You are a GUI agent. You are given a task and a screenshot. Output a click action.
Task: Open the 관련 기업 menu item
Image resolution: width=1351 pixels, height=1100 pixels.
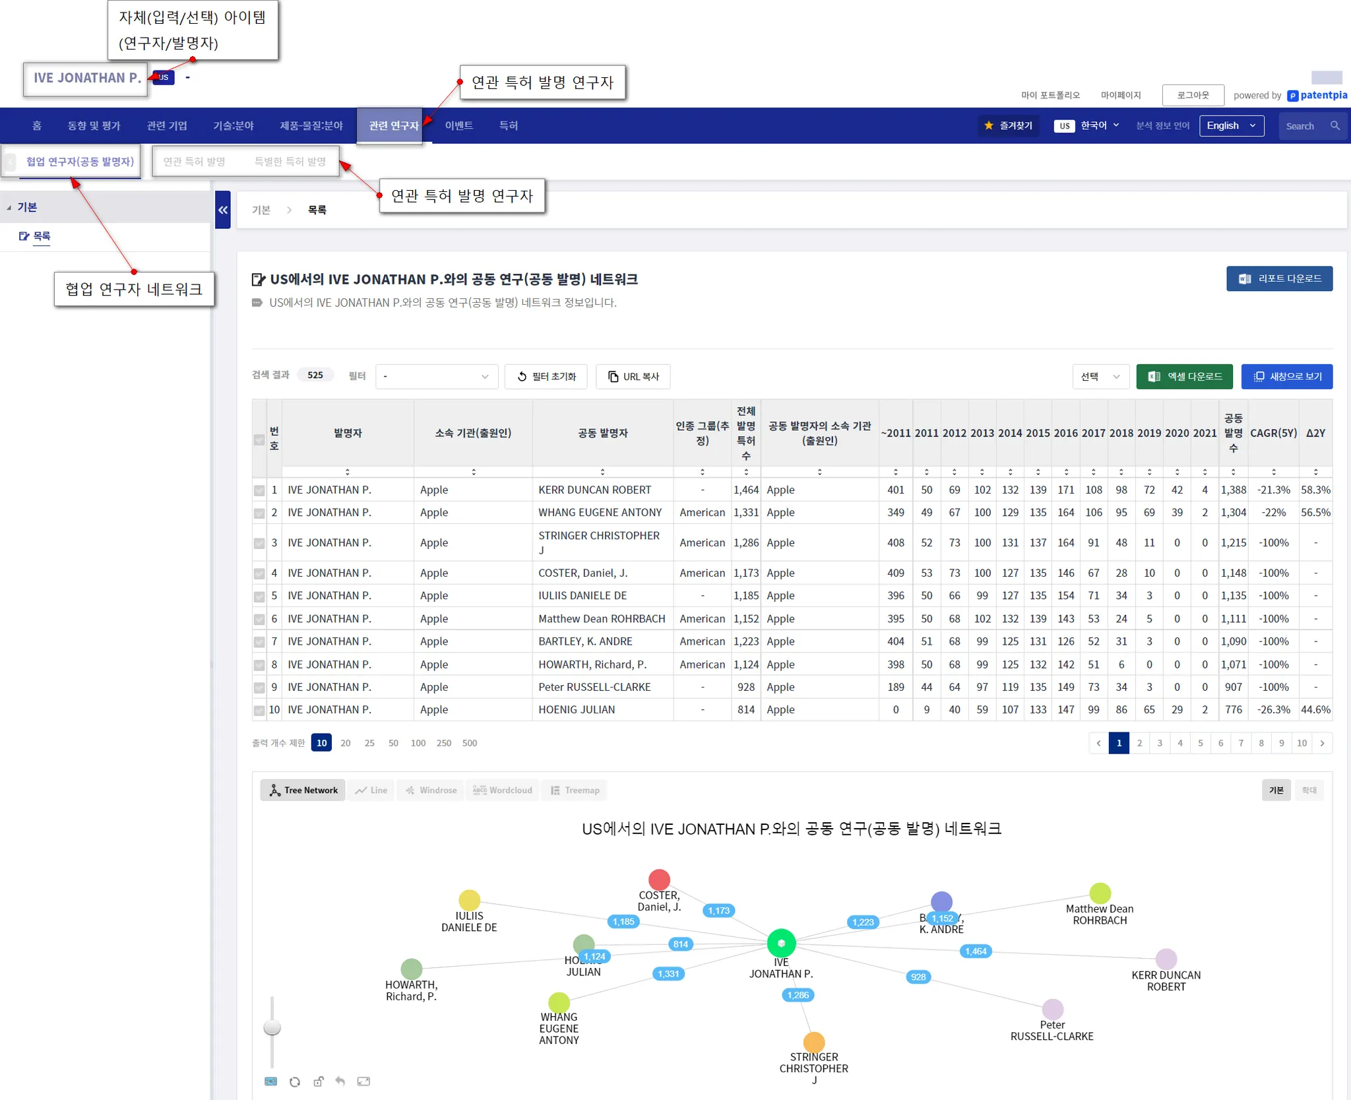(167, 125)
